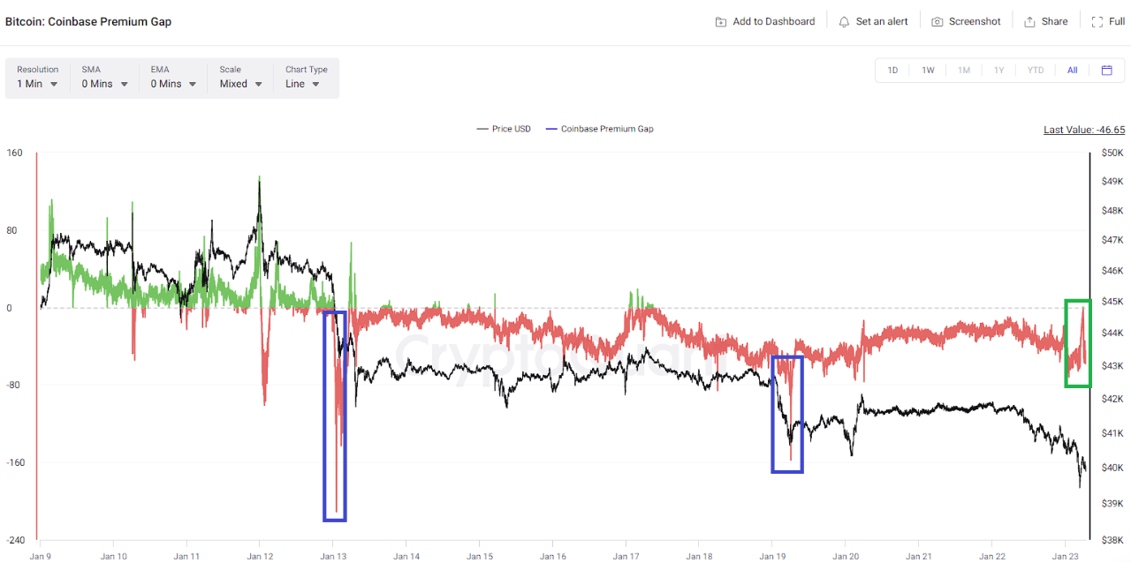
Task: Open the Scale Mixed dropdown
Action: coord(241,84)
